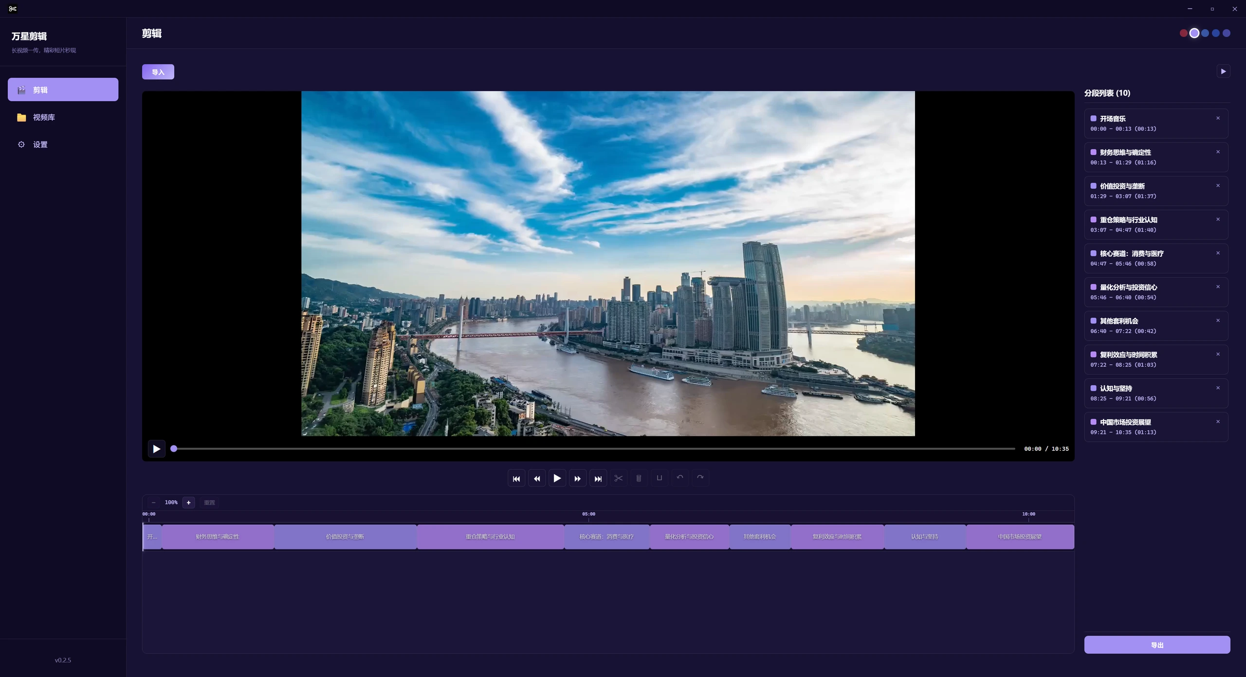Zoom out the timeline with the minus button
The height and width of the screenshot is (677, 1246).
(154, 502)
